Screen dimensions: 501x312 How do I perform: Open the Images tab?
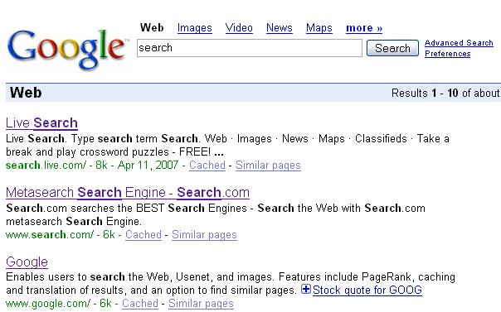pyautogui.click(x=195, y=28)
